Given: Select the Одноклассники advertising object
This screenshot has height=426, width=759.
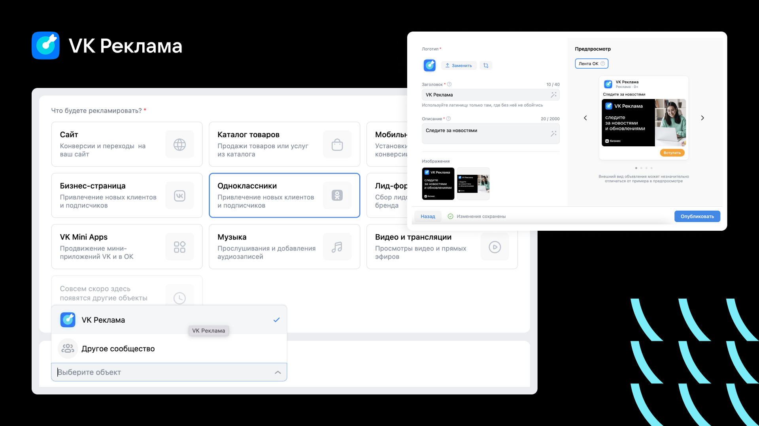Looking at the screenshot, I should [284, 195].
